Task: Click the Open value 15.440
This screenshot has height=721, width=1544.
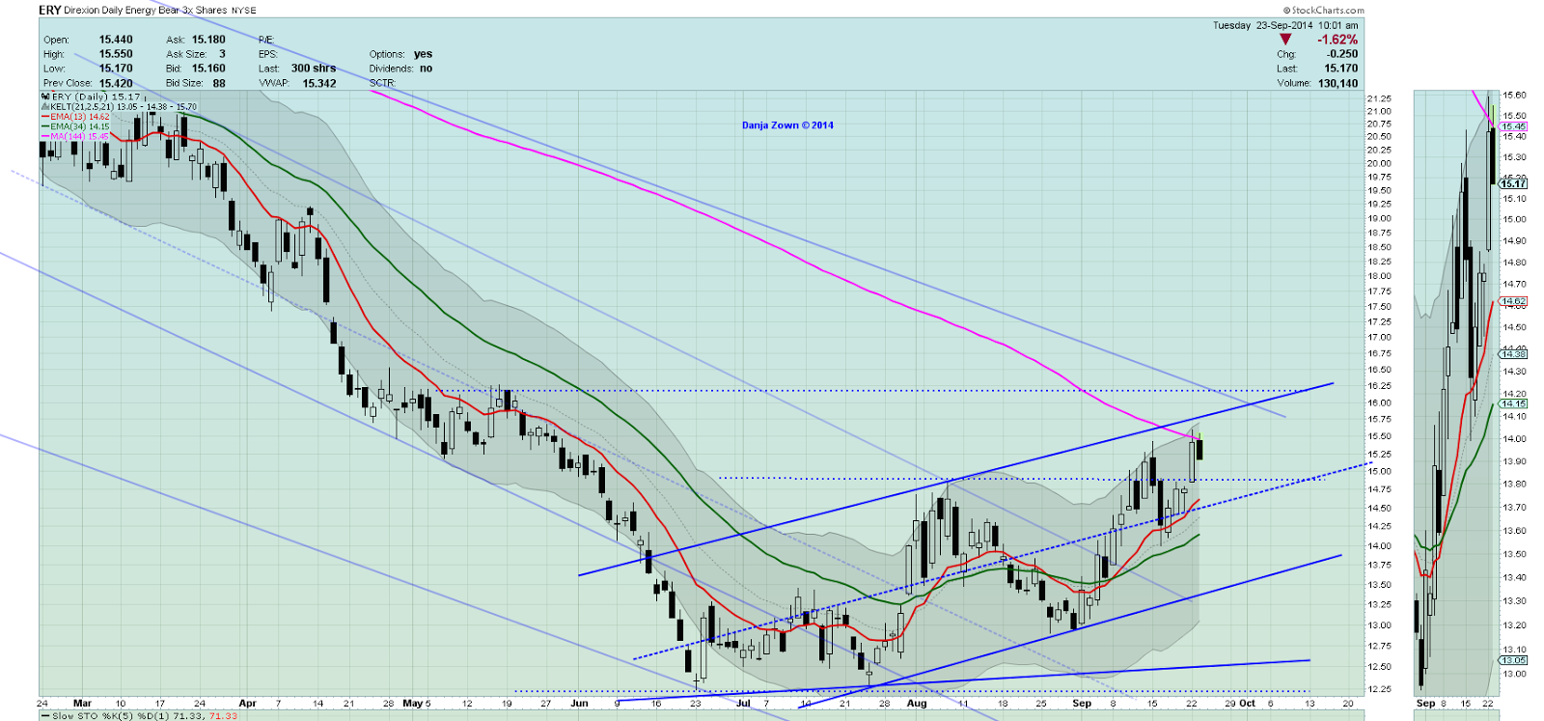Action: point(116,40)
